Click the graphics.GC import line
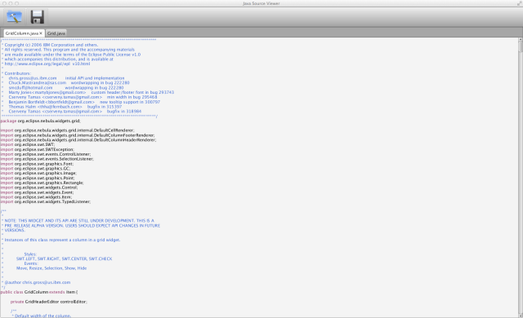The image size is (523, 318). (35, 169)
